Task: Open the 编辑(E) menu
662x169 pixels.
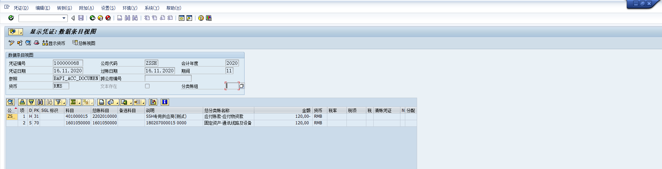Action: click(x=43, y=8)
